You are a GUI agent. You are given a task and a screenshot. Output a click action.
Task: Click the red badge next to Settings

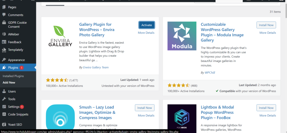22,107
